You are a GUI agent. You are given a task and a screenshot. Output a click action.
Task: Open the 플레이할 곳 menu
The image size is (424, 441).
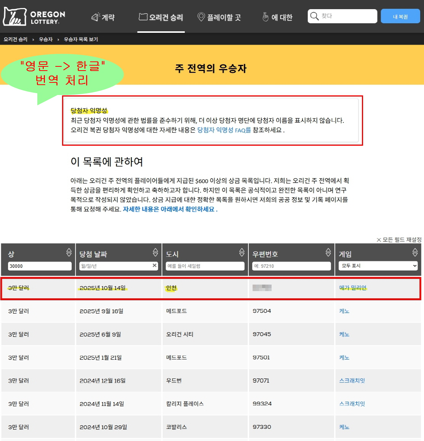(219, 17)
